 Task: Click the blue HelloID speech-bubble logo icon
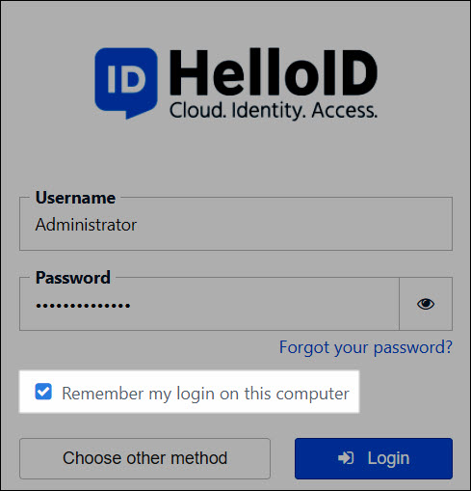pyautogui.click(x=126, y=83)
